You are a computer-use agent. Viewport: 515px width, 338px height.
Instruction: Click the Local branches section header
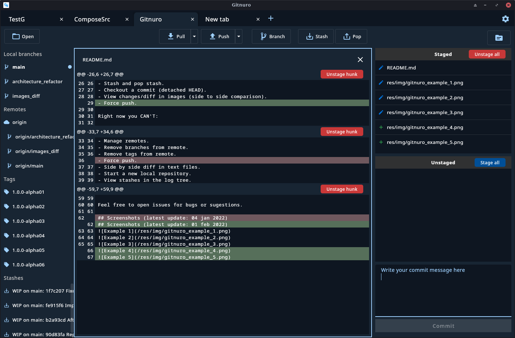(23, 54)
